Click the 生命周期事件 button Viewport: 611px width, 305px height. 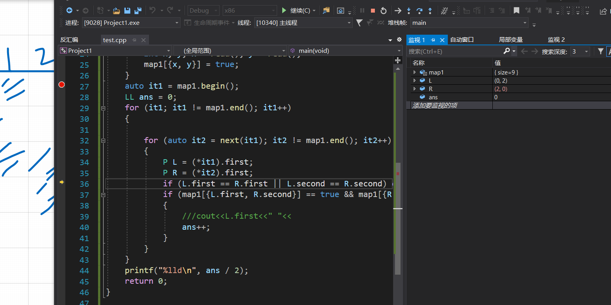(209, 23)
